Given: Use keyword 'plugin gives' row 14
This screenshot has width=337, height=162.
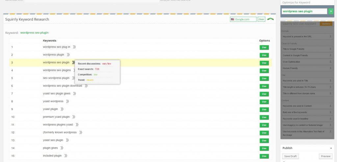Looking at the screenshot, I should click(x=264, y=148).
